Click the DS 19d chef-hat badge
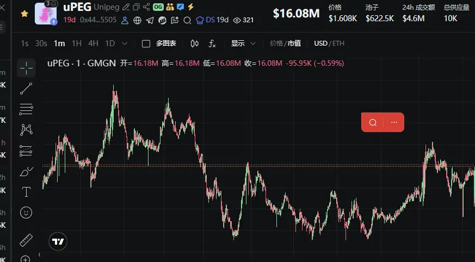The width and height of the screenshot is (475, 262). tap(212, 20)
